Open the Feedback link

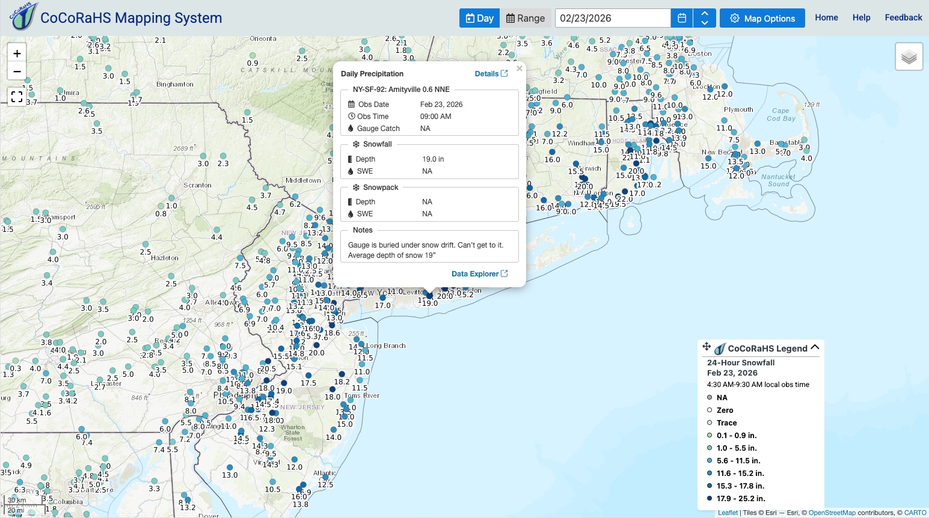903,17
